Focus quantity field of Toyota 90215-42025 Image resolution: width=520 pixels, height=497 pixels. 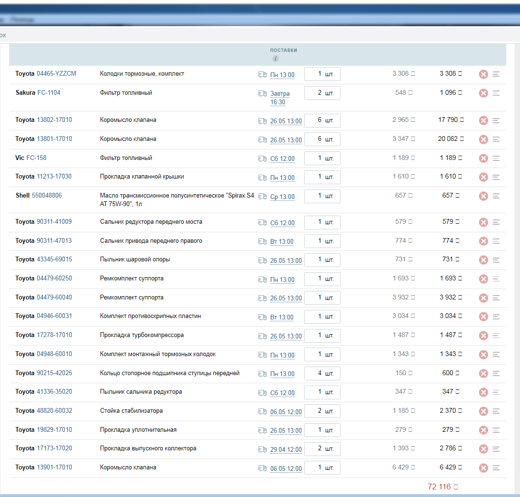point(322,373)
